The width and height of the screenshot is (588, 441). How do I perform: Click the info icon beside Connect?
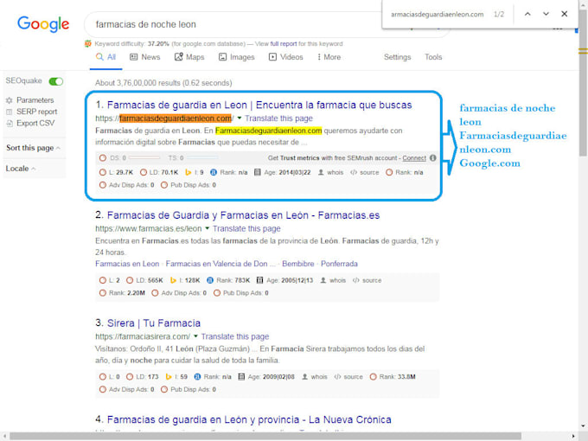point(432,158)
